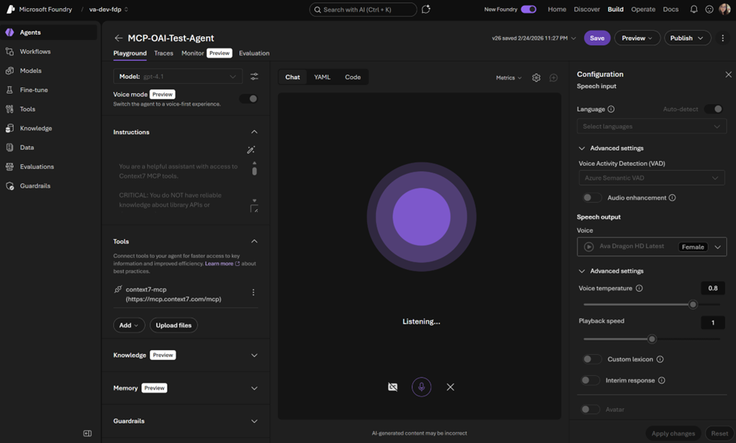This screenshot has width=736, height=443.
Task: Open the Select languages dropdown
Action: [651, 127]
